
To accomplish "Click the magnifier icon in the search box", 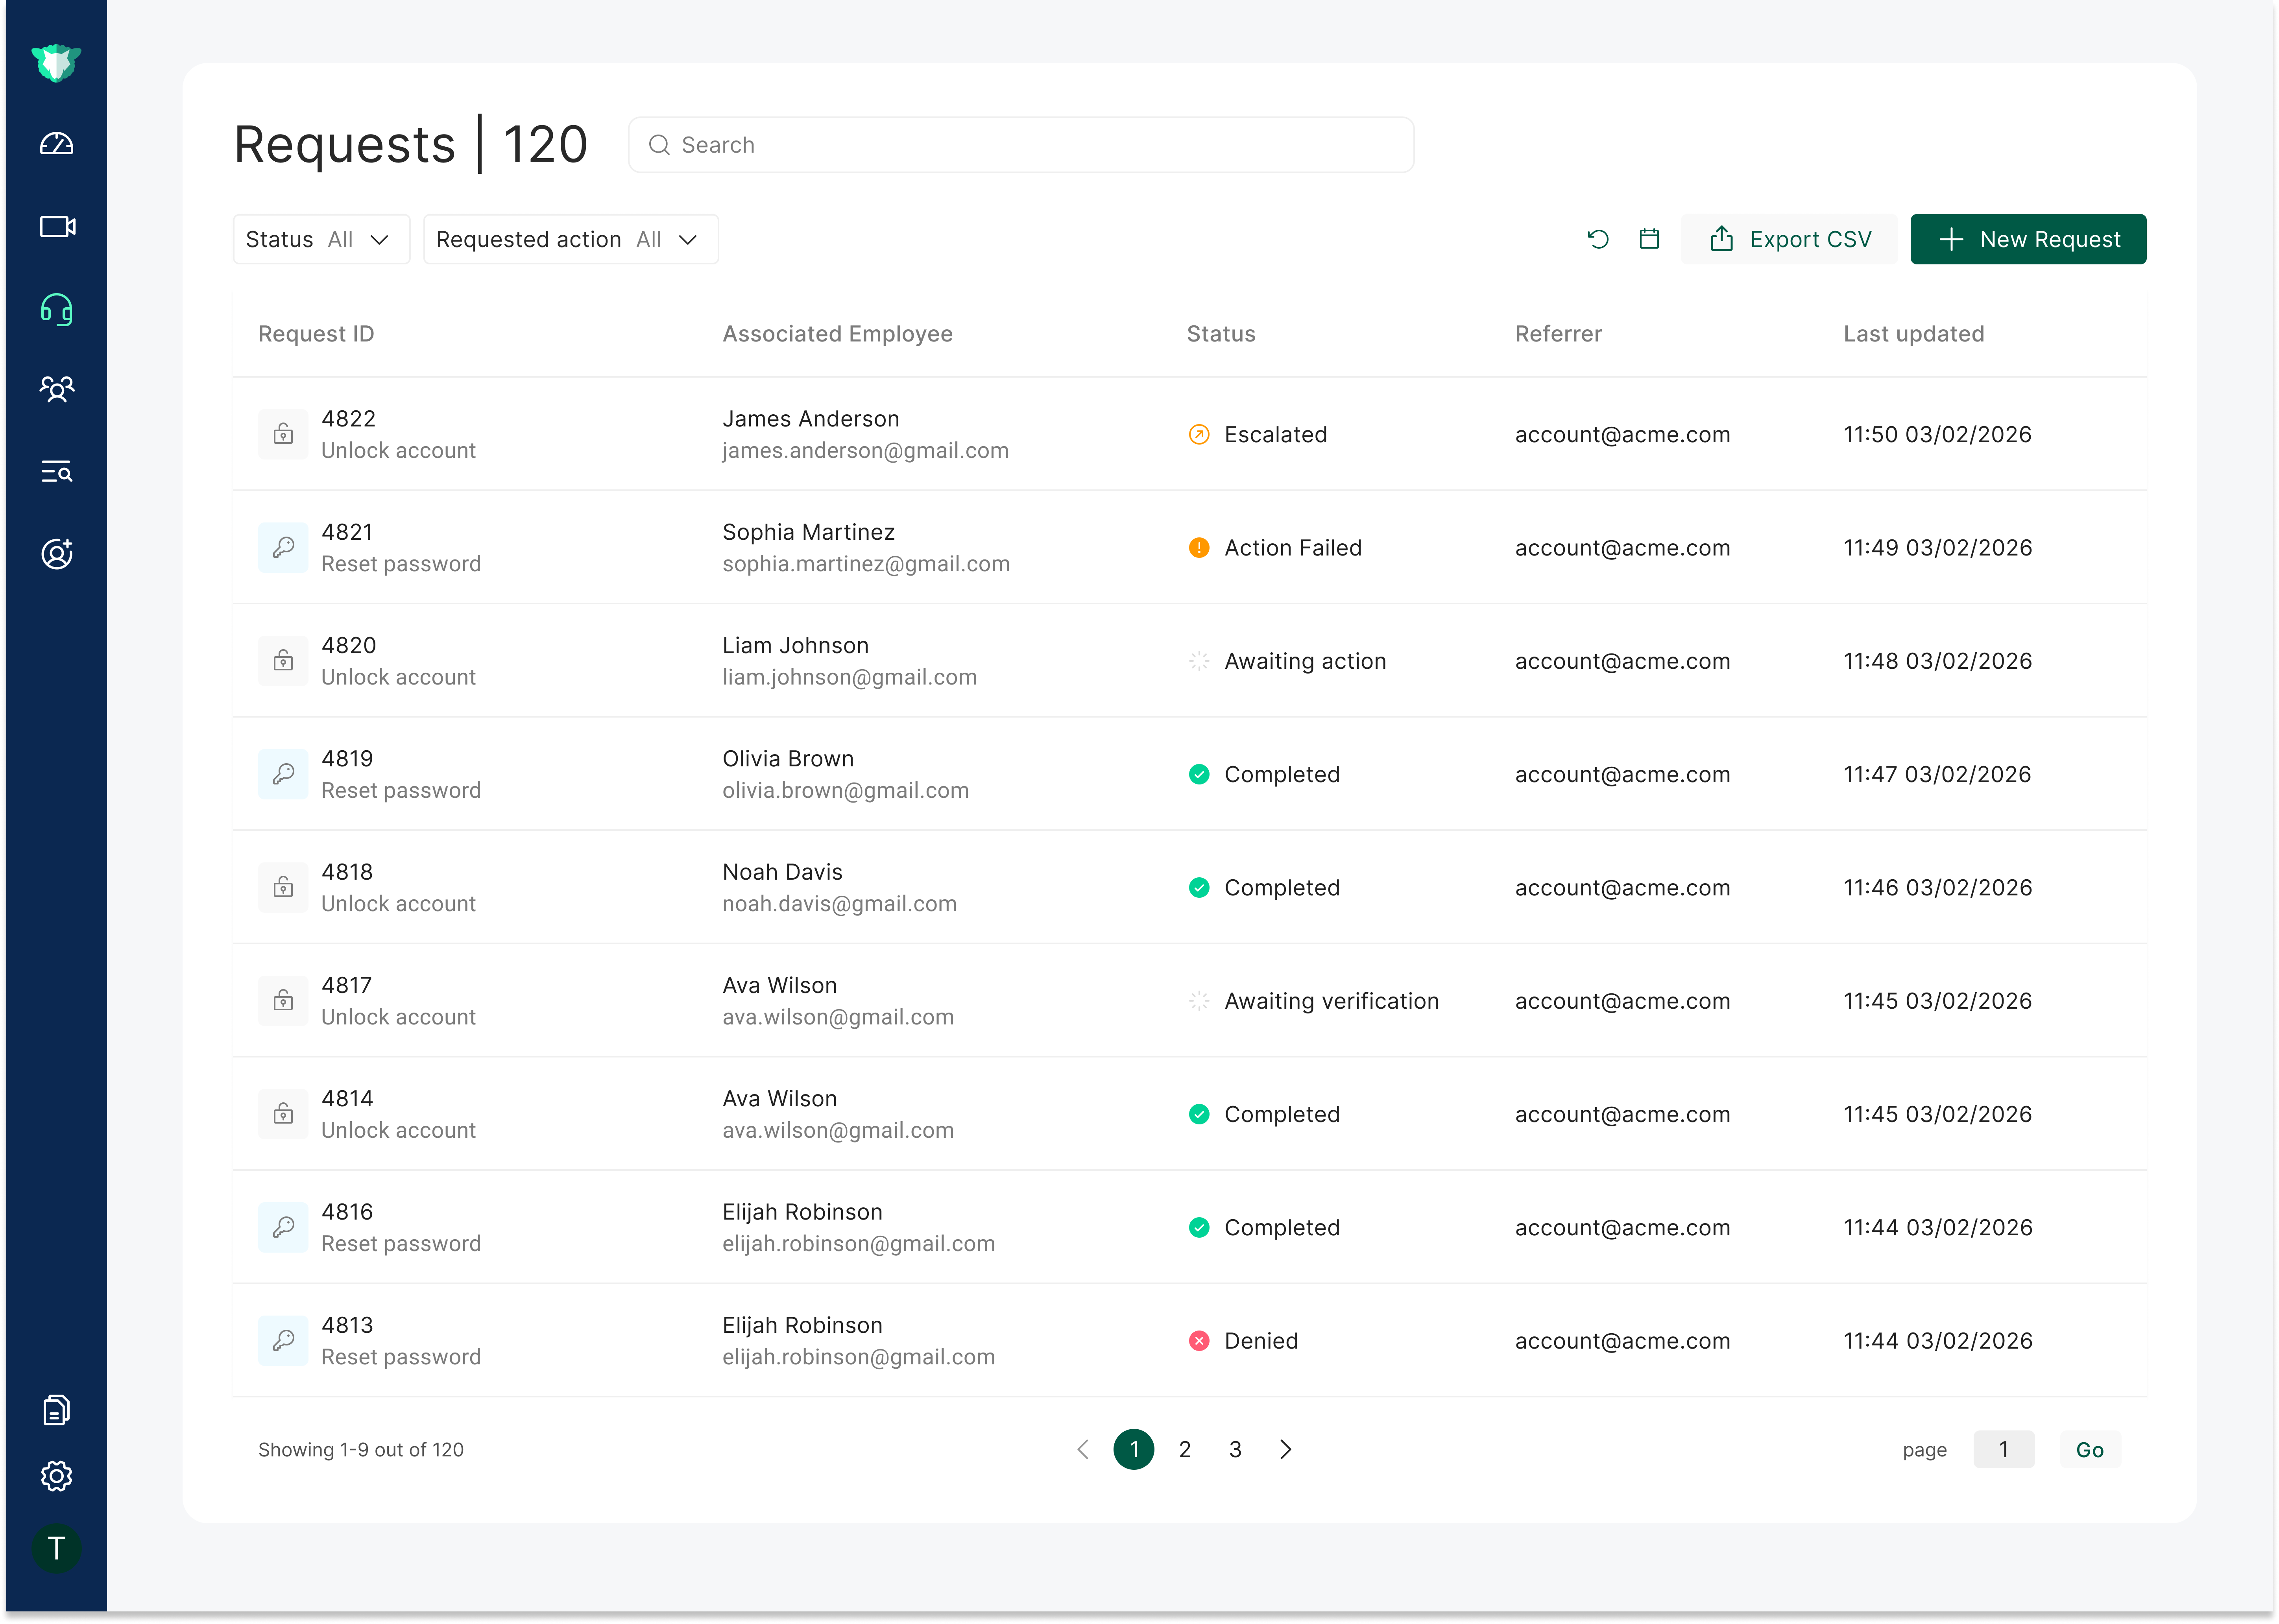I will coord(659,145).
